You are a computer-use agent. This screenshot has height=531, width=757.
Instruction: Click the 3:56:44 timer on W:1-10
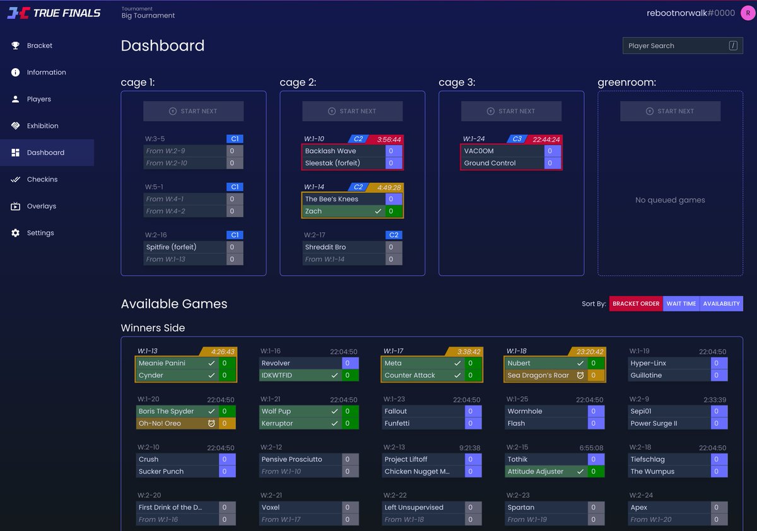pyautogui.click(x=389, y=139)
